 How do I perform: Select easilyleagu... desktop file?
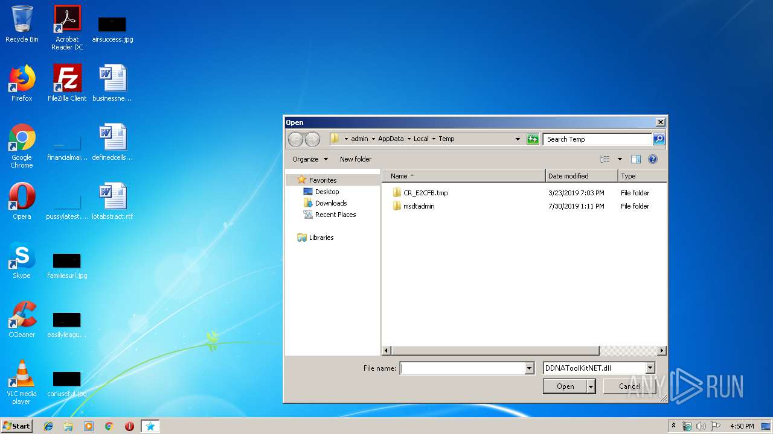click(67, 324)
